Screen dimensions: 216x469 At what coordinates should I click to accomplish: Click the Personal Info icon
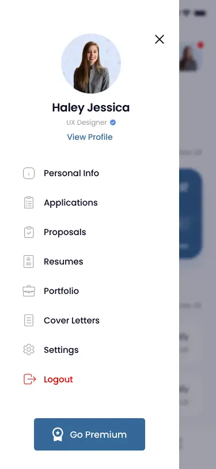pyautogui.click(x=29, y=173)
